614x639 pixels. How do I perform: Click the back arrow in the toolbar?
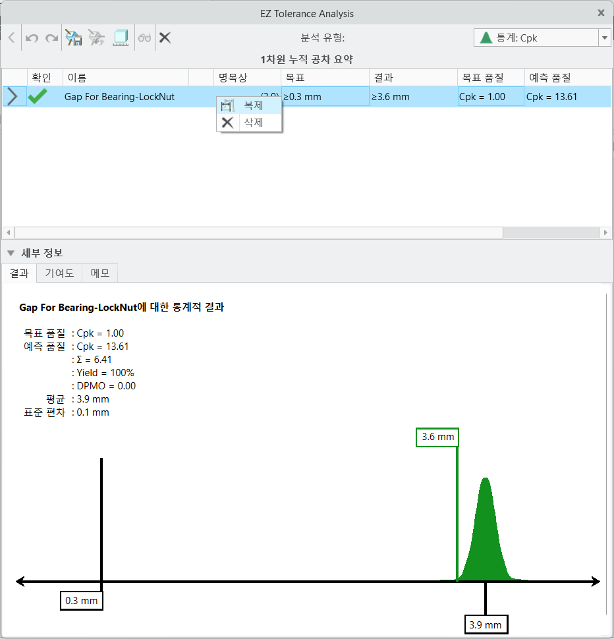(x=11, y=38)
